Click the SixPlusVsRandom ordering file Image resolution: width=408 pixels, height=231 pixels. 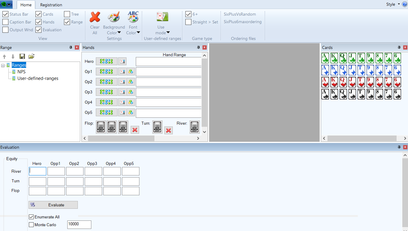coord(240,14)
